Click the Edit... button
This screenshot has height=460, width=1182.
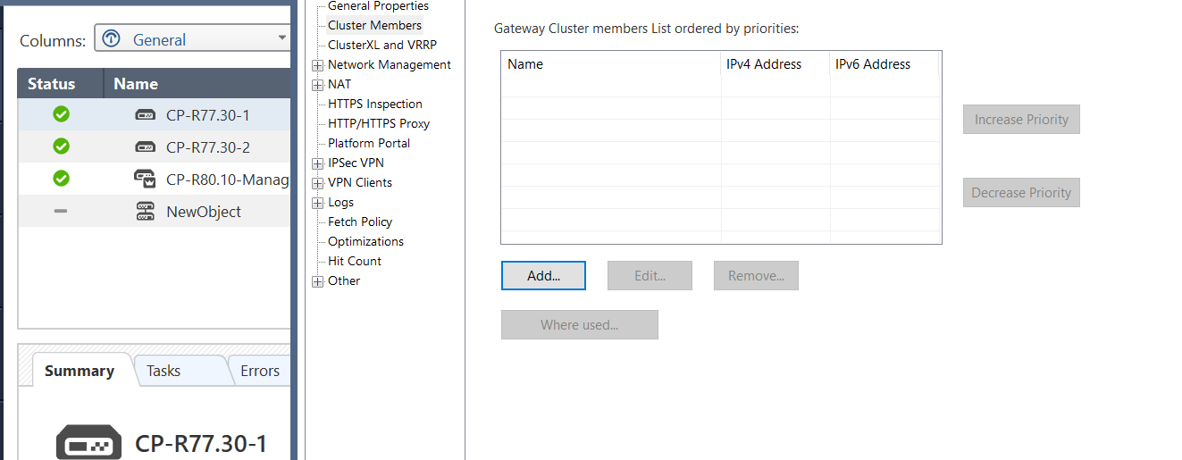click(x=650, y=276)
